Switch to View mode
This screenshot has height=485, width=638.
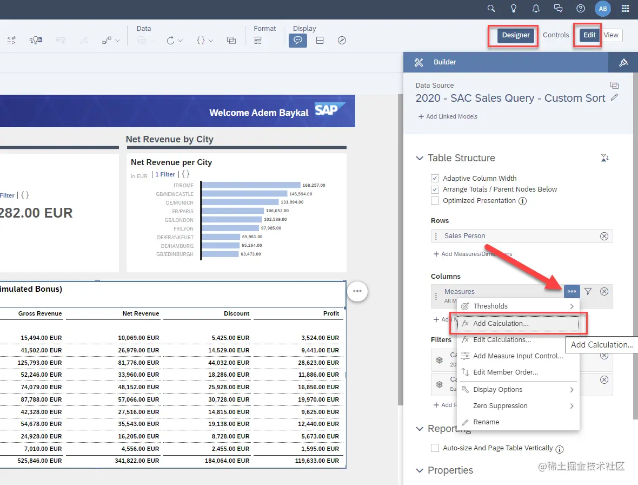coord(611,35)
